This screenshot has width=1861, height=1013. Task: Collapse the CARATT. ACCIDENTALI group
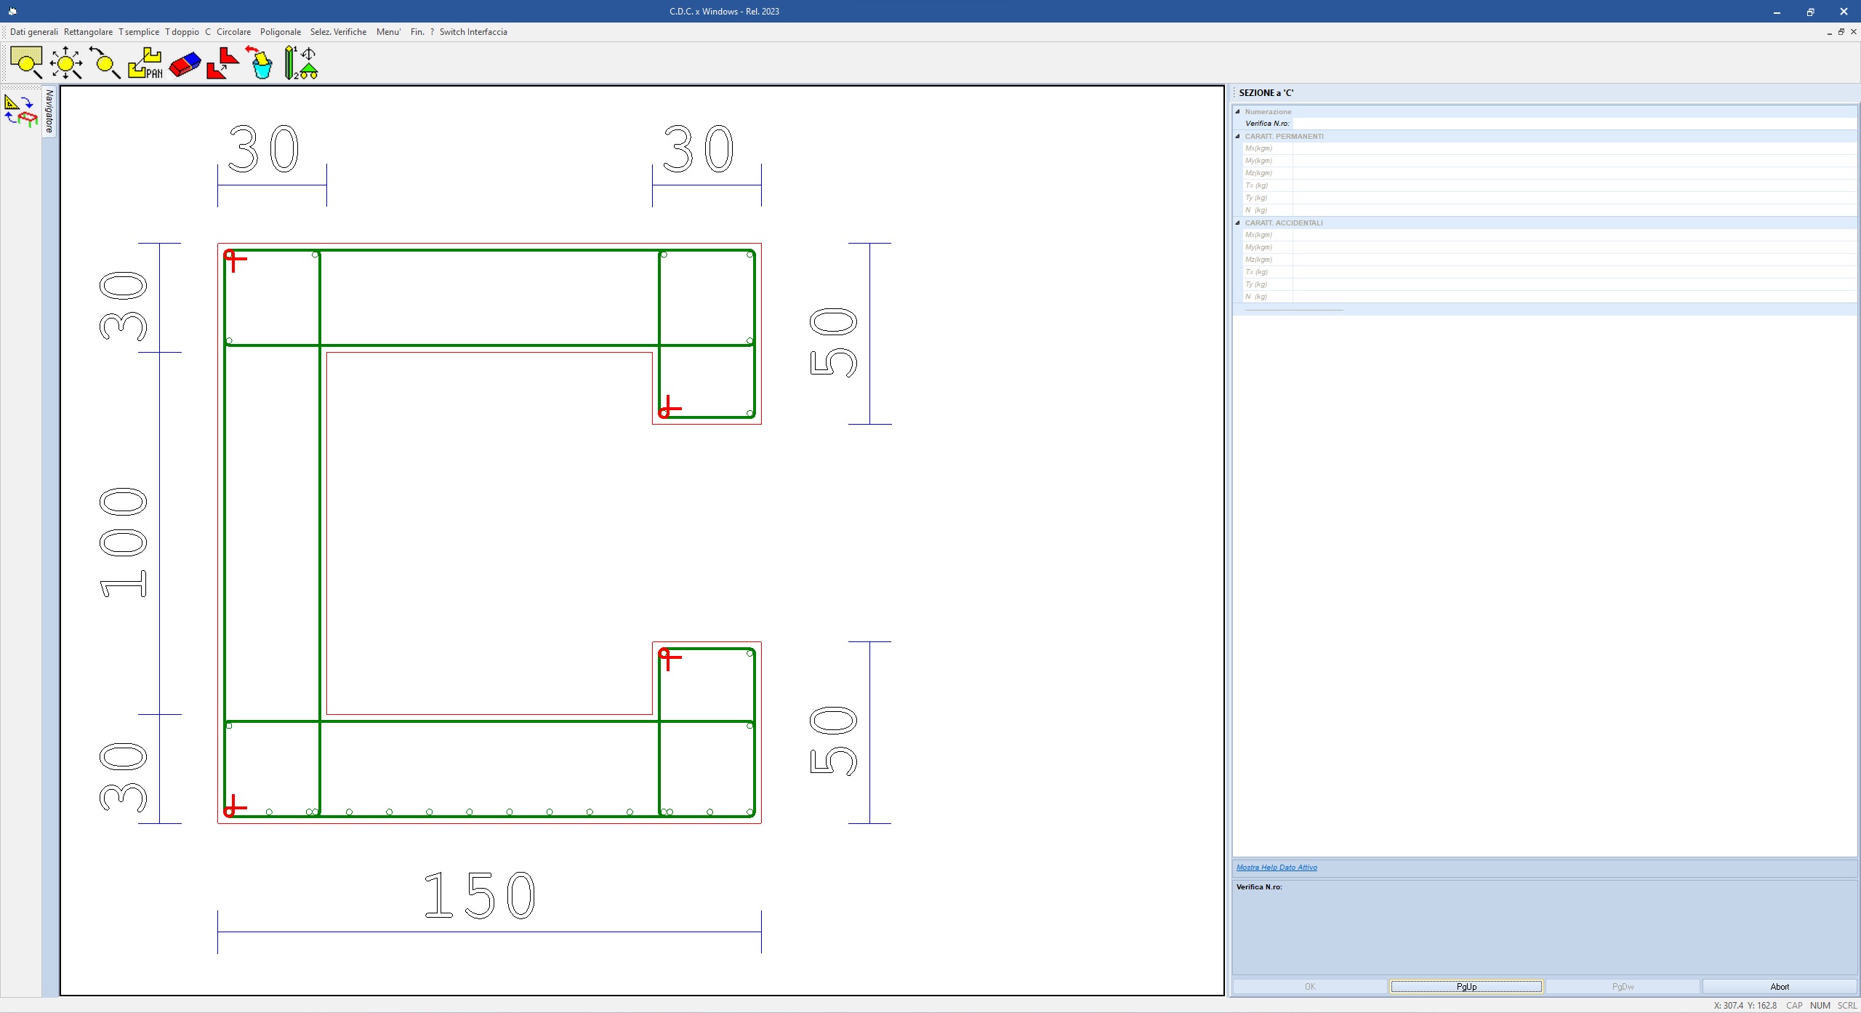(x=1237, y=223)
